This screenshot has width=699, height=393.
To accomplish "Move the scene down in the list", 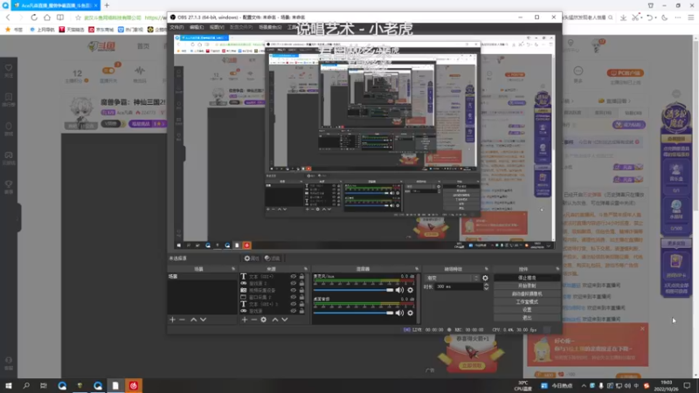I will 204,320.
